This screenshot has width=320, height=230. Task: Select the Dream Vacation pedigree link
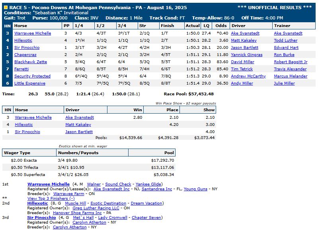tap(146, 203)
